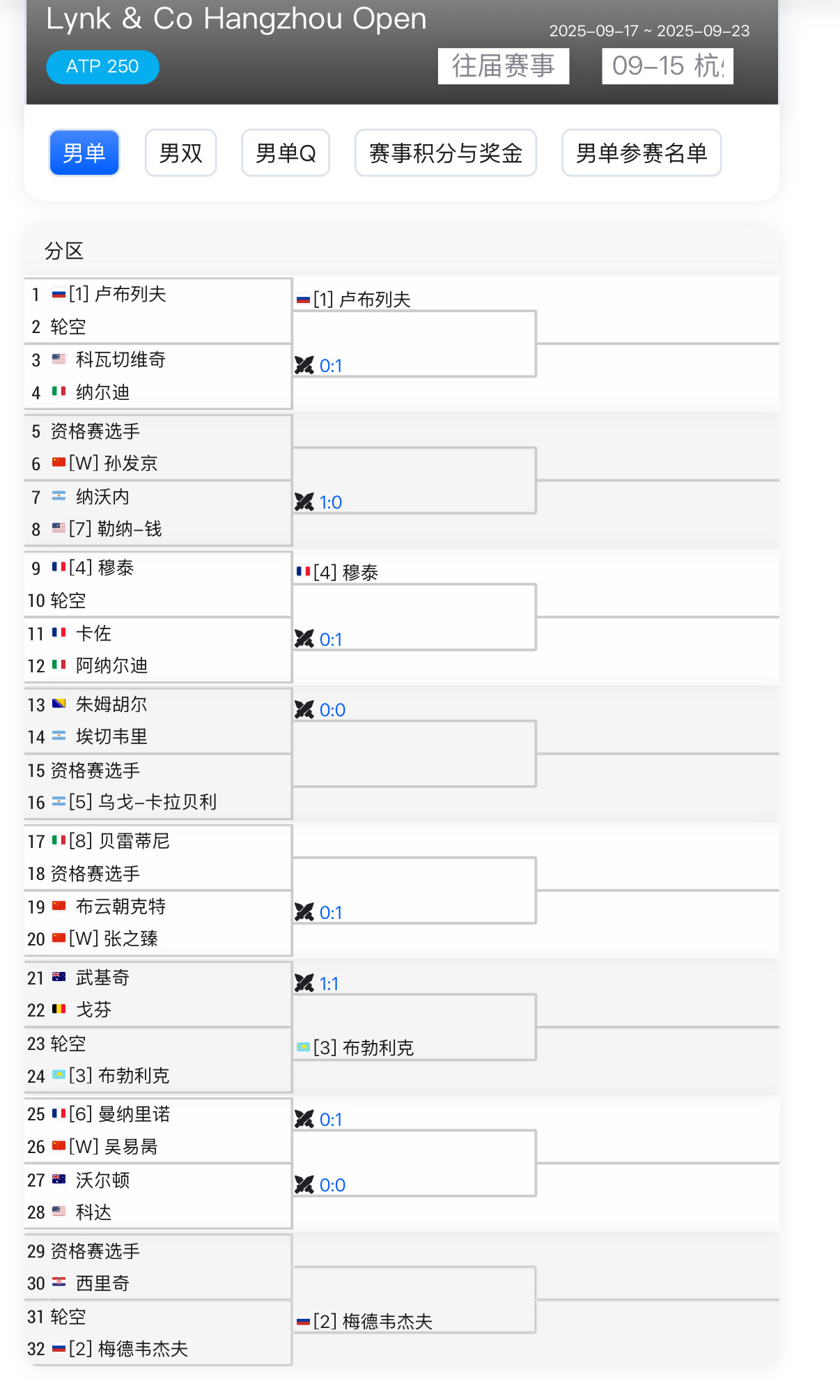This screenshot has width=840, height=1390.
Task: Click crossed-rackets icon next to 1:0 score
Action: tap(304, 502)
